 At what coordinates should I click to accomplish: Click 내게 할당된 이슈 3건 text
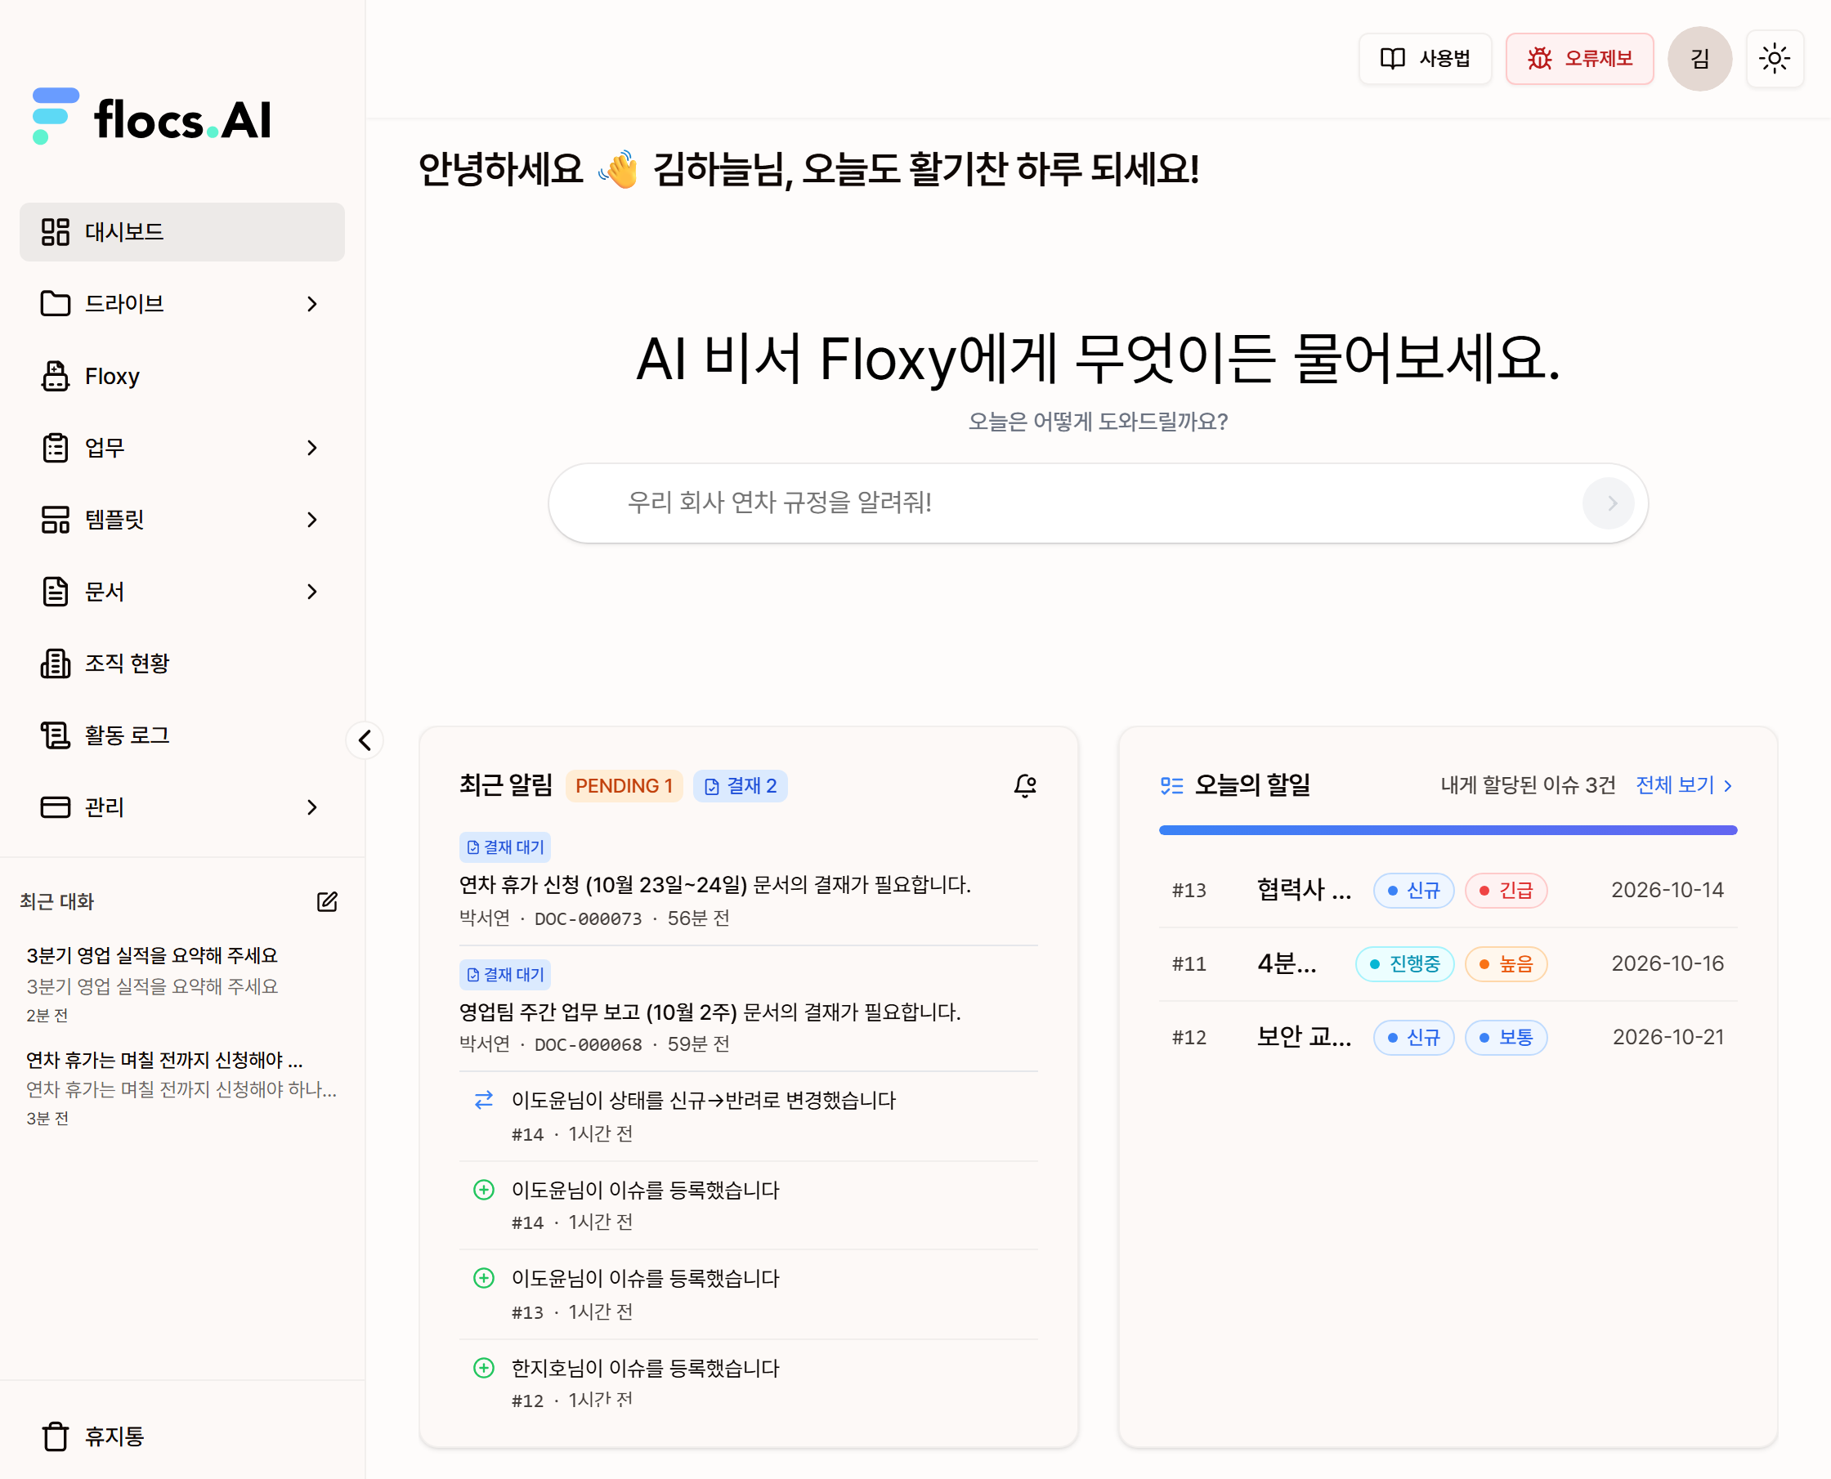1528,784
